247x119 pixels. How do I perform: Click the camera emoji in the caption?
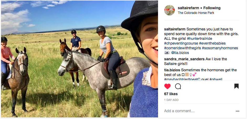coord(166,53)
